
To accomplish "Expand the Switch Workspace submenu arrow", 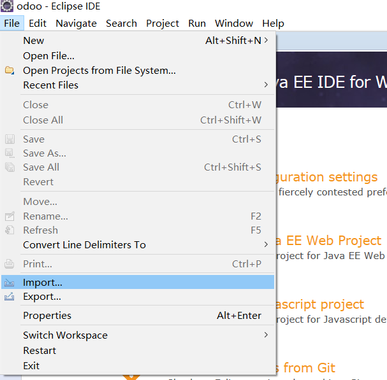I will click(266, 335).
